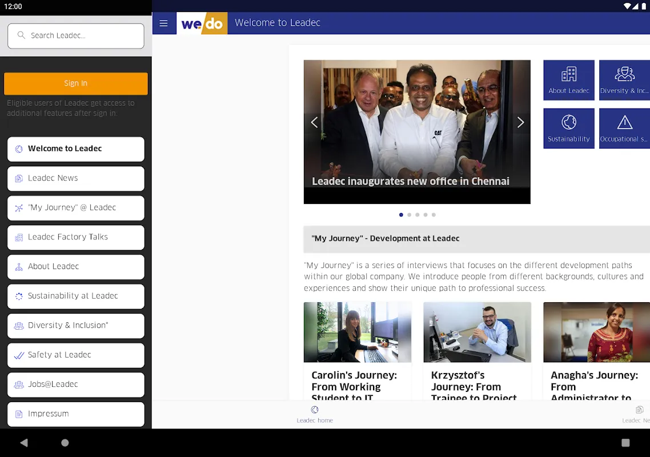This screenshot has width=650, height=457.
Task: Tap the Android recent apps square
Action: point(625,443)
